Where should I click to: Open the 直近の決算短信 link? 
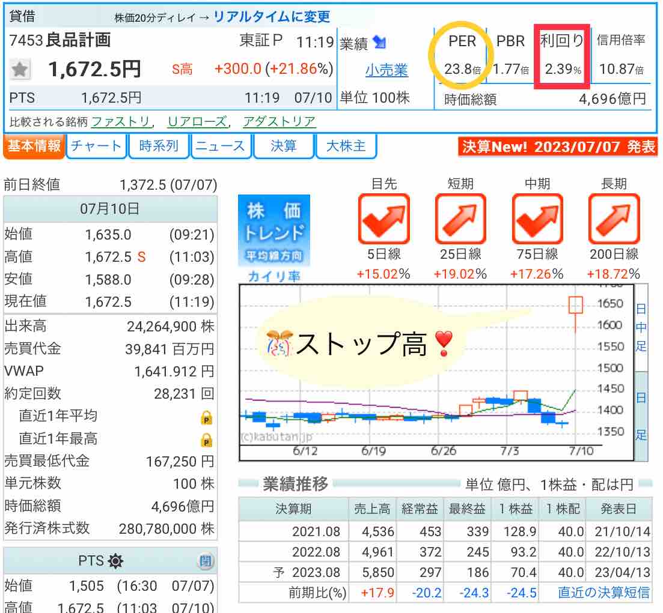click(603, 593)
